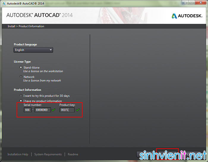This screenshot has width=208, height=162.
Task: Click the serial number field containing 69696969
Action: [x=42, y=110]
